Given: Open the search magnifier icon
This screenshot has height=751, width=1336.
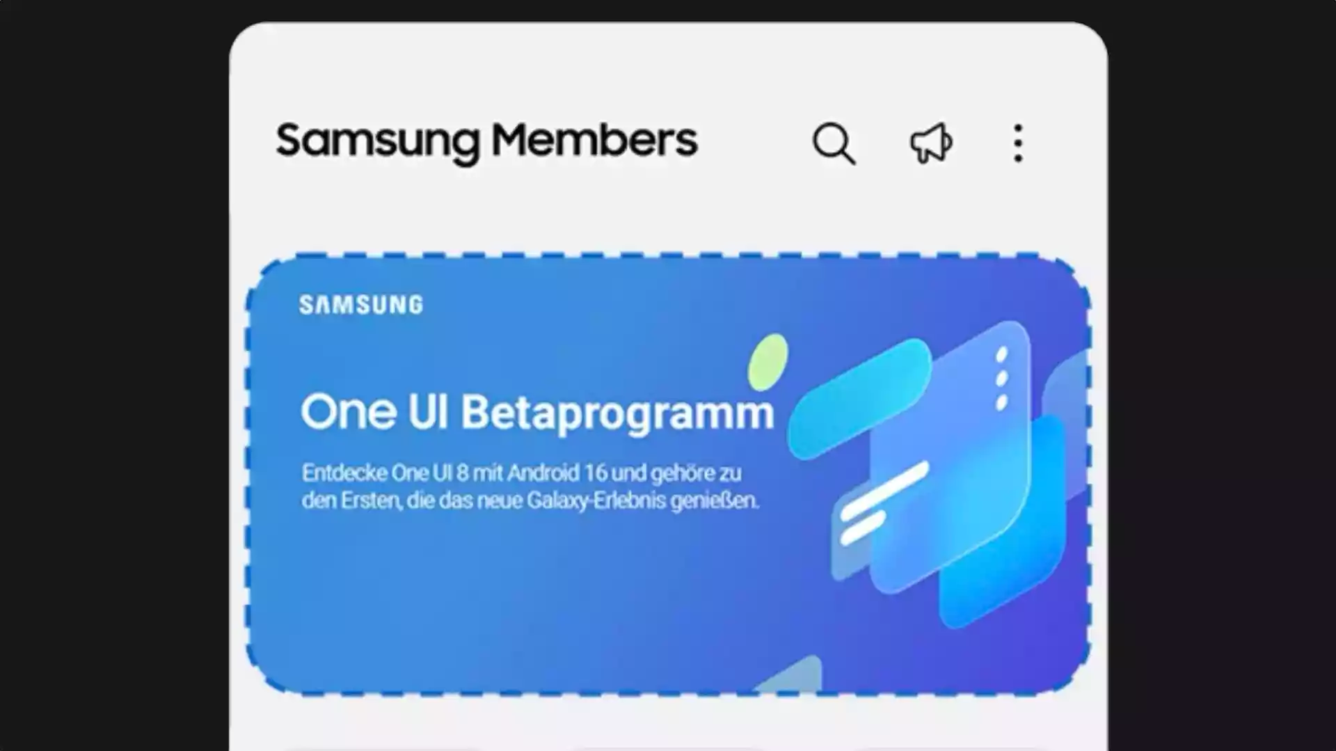Looking at the screenshot, I should coord(834,143).
